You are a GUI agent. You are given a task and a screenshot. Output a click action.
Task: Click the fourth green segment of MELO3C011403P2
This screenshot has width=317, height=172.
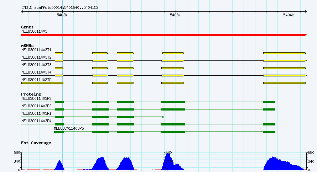pyautogui.click(x=173, y=109)
